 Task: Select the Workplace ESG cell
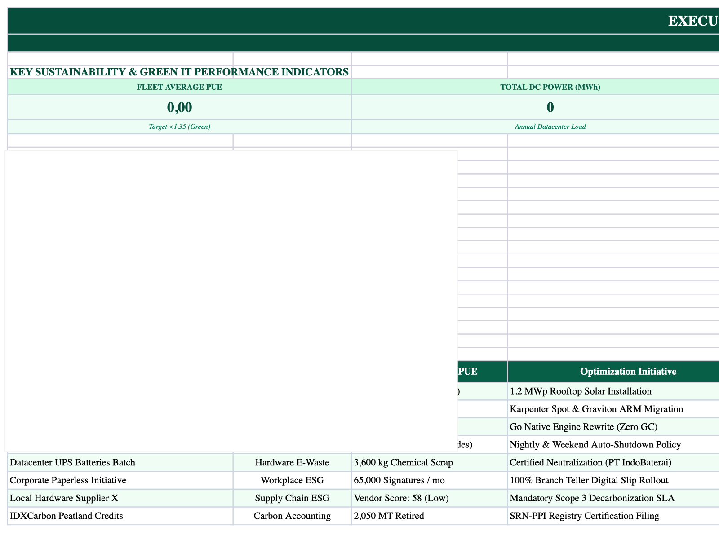point(292,480)
